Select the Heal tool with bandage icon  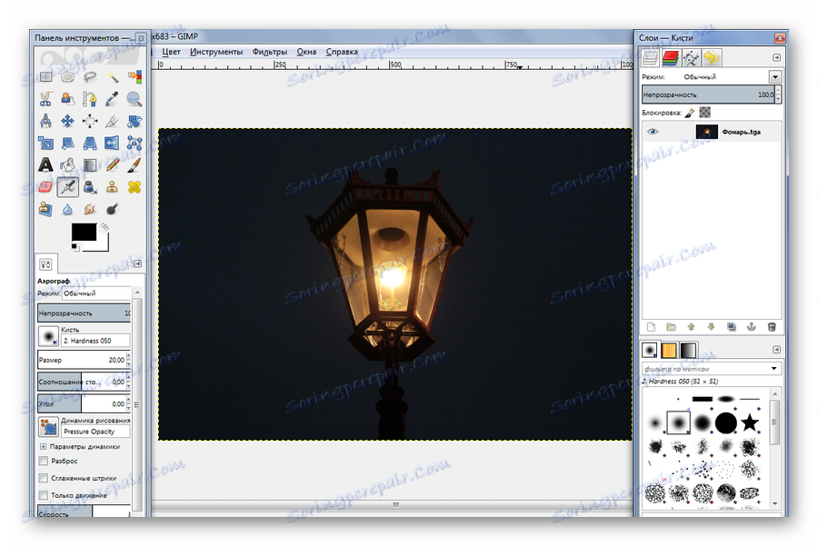tap(135, 187)
